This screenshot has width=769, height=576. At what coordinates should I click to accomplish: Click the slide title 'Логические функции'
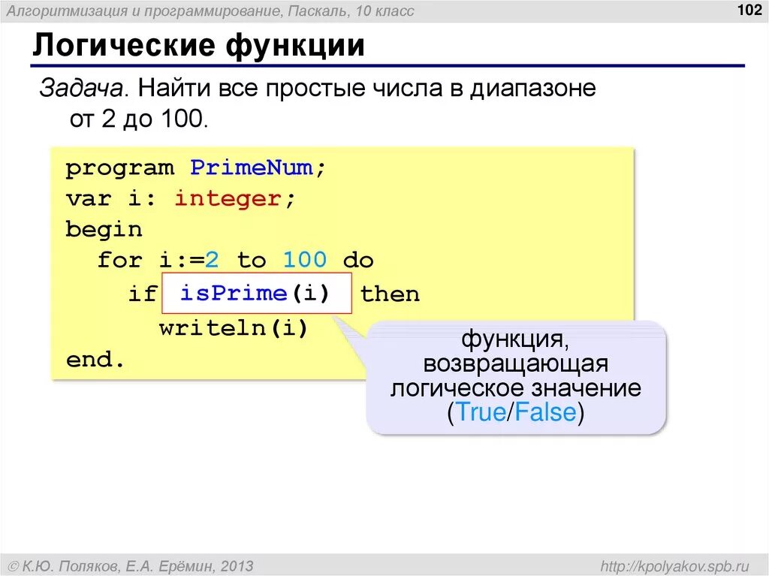point(198,45)
